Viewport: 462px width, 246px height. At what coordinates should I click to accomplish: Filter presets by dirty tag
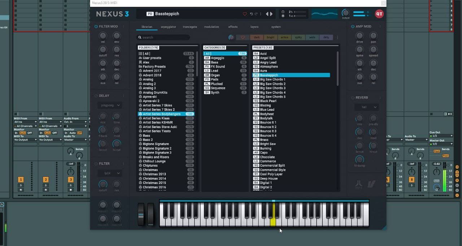pyautogui.click(x=326, y=37)
